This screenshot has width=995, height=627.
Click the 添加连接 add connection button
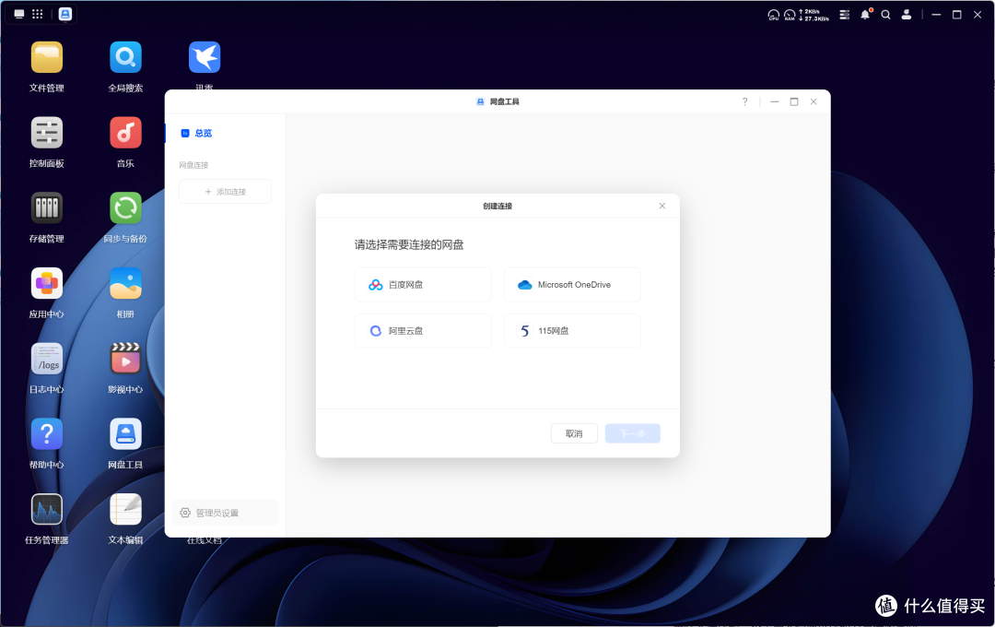(226, 191)
